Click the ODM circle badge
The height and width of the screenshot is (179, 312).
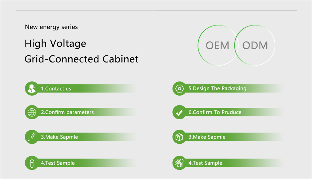[255, 45]
